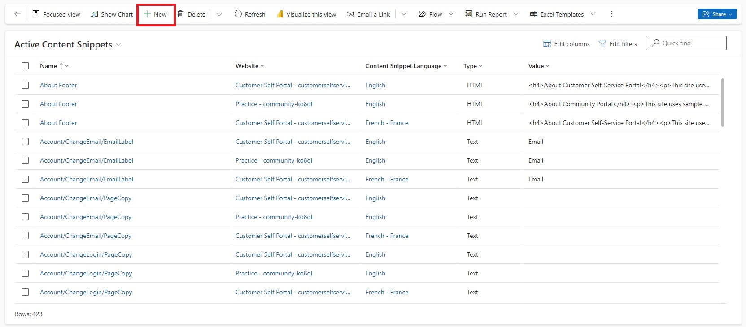Click the Refresh icon
Viewport: 746px width, 327px height.
pos(238,14)
